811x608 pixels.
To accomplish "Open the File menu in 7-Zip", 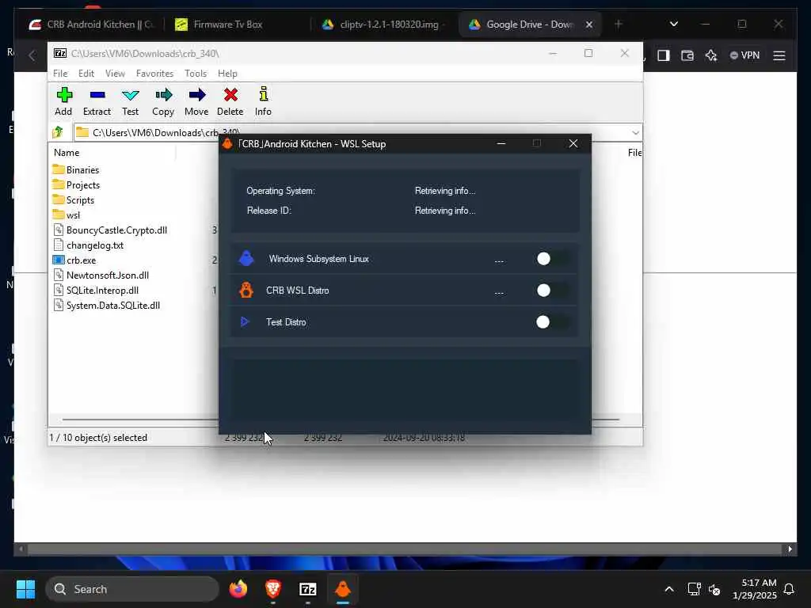I will [60, 74].
